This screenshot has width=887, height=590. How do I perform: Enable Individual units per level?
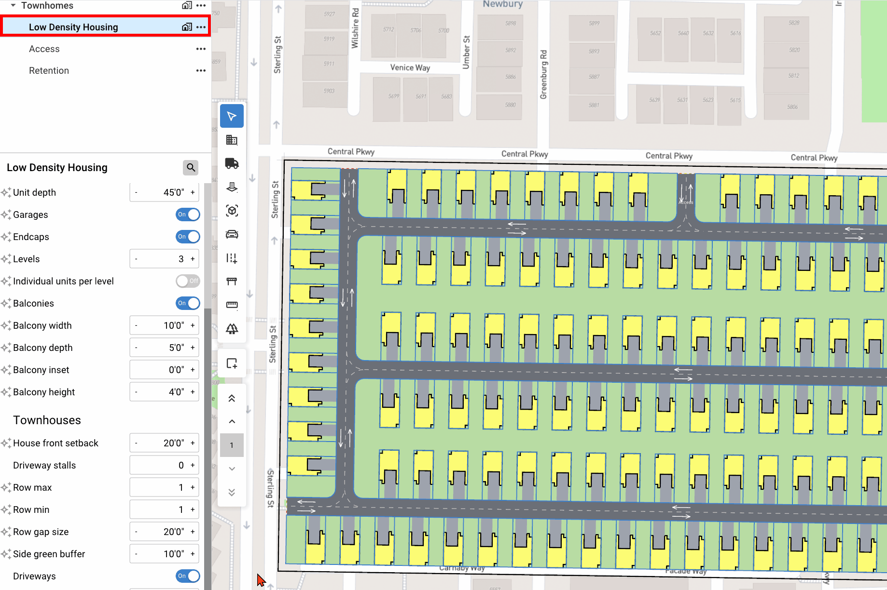[x=188, y=281]
